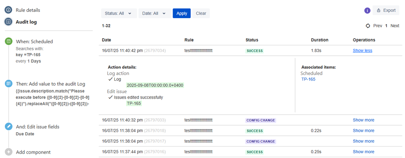405x158 pixels.
Task: Show more for entry 26797017
Action: click(x=363, y=141)
